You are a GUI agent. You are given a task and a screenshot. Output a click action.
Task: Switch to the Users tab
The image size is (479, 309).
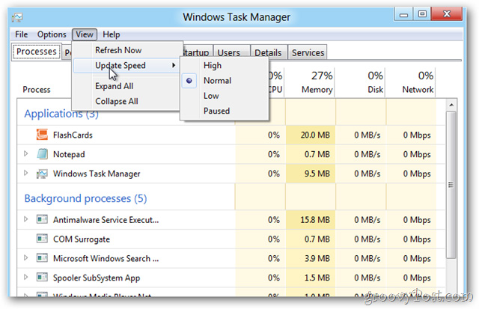click(x=231, y=52)
